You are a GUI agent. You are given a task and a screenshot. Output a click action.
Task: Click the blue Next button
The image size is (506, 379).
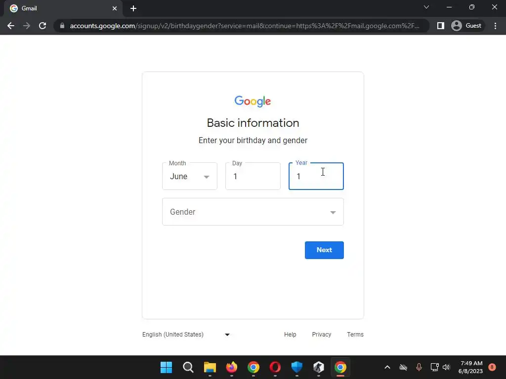coord(324,250)
